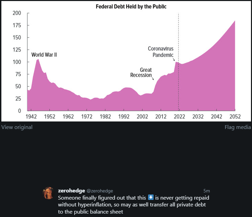Click the Flag media link
252x217 pixels.
pyautogui.click(x=238, y=127)
